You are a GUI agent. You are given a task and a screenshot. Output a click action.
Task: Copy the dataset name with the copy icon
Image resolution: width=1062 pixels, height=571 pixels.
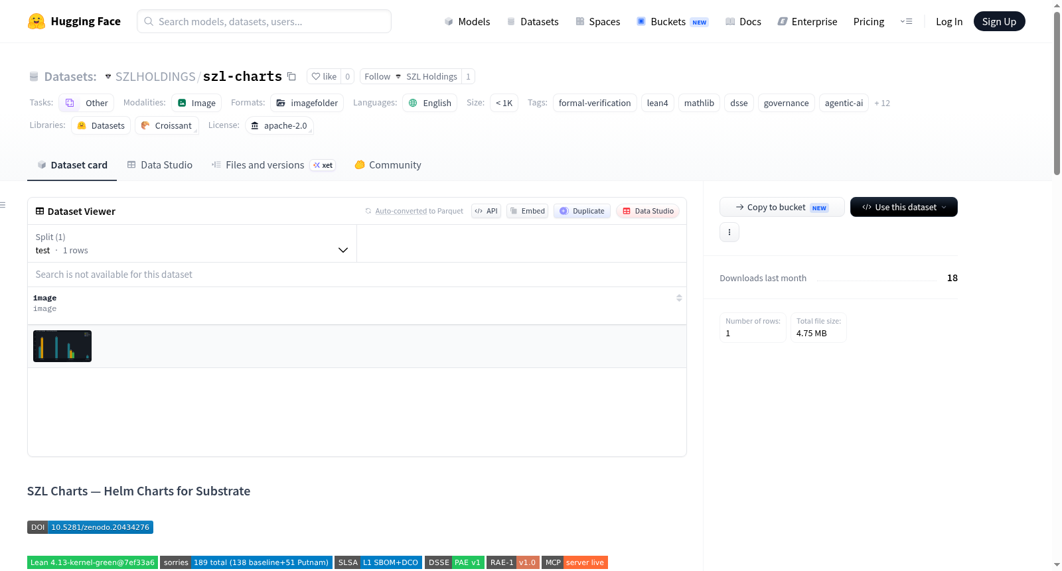click(x=291, y=76)
